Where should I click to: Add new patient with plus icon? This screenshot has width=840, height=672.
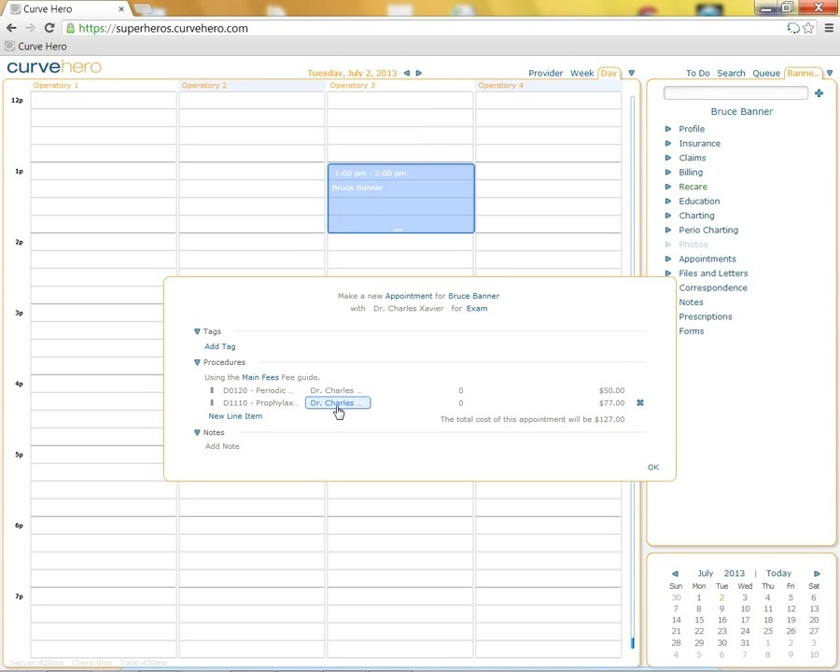(x=819, y=93)
